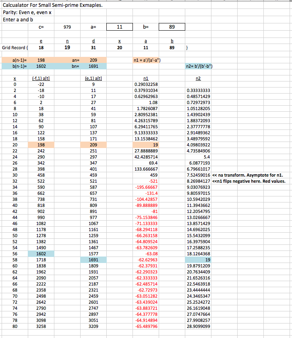Viewport: 292px width, 338px height.
Task: Click the 'c=' label cell
Action: [41, 27]
